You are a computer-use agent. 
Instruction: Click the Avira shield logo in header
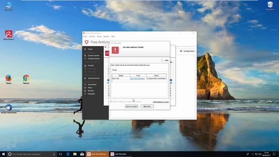click(x=86, y=42)
